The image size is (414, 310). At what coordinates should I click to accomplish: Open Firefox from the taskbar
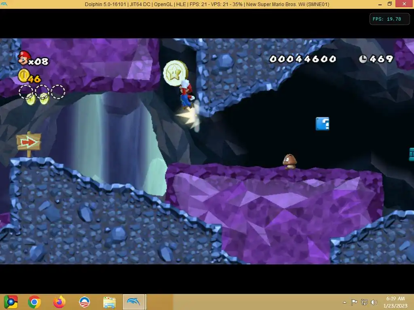[x=59, y=302]
